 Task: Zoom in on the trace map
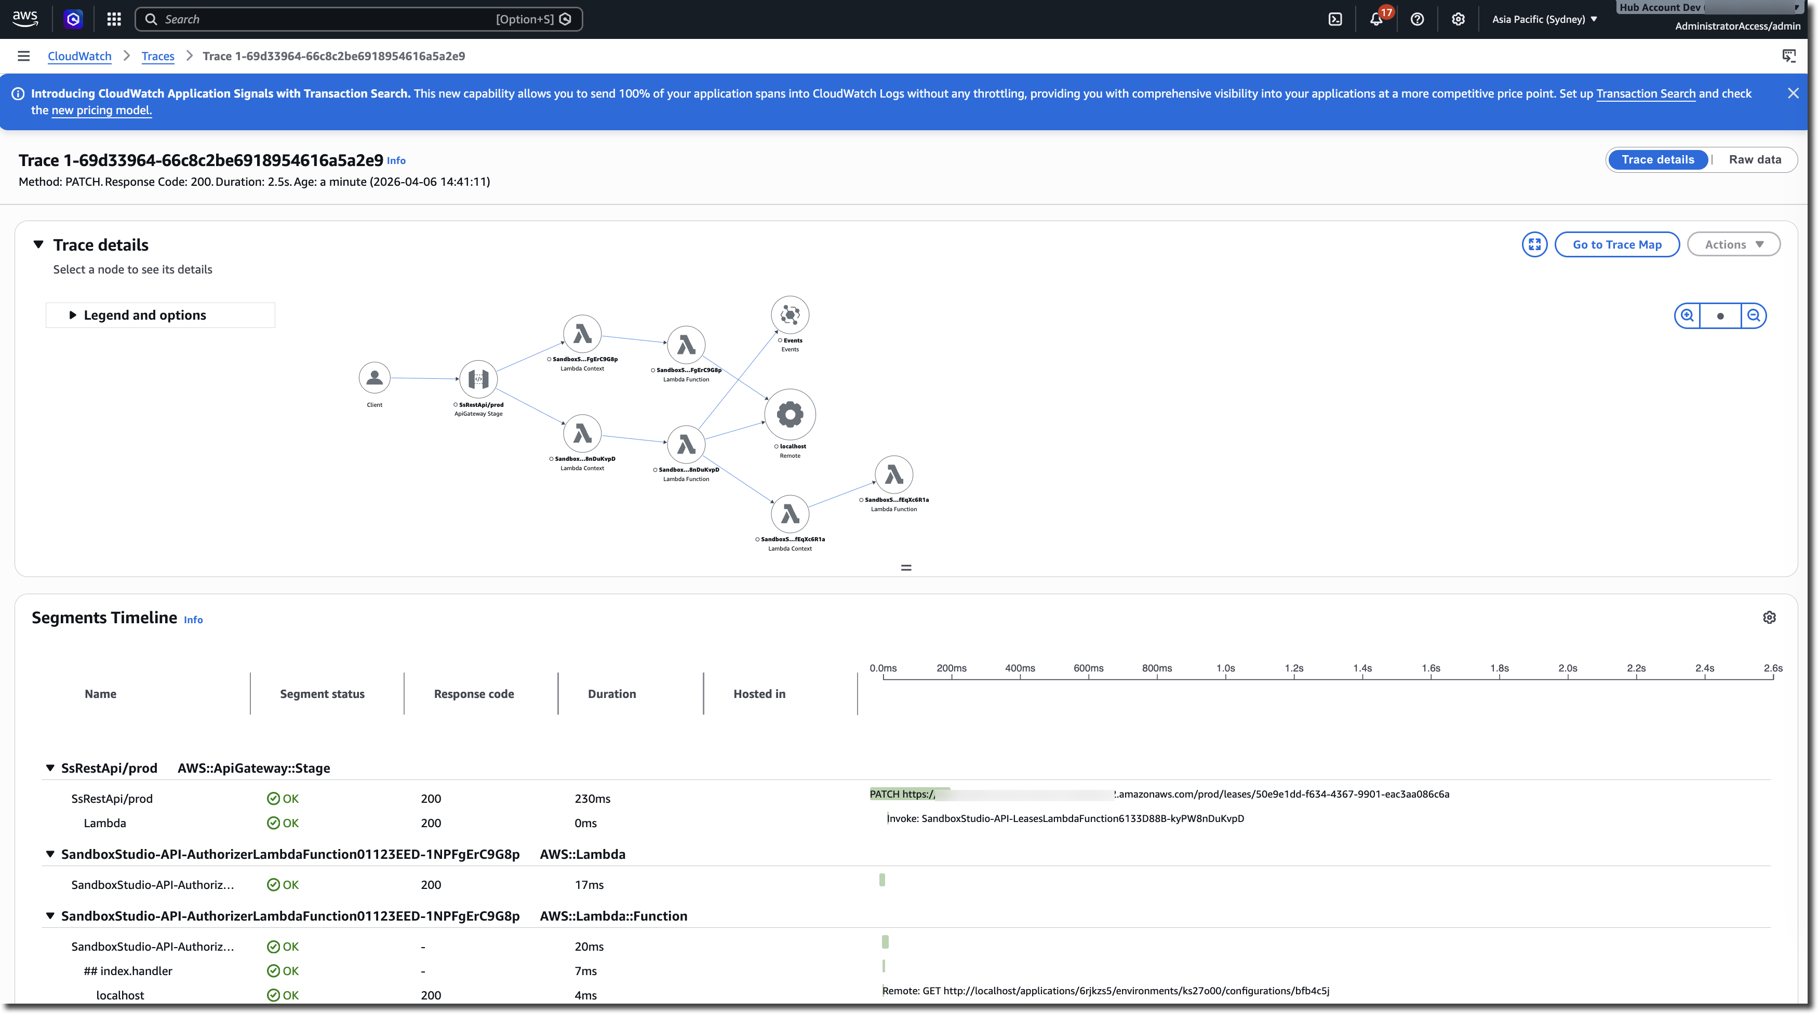1688,316
